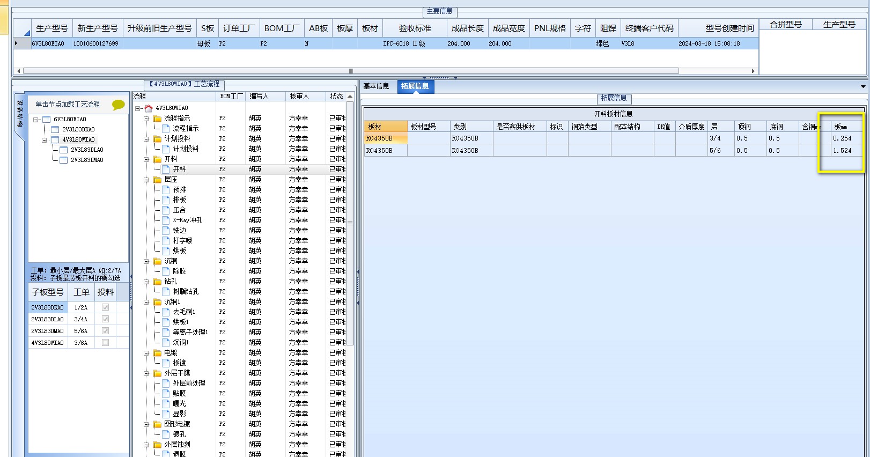Collapse the root 4V3L80WIA0 process node
The height and width of the screenshot is (457, 870).
138,108
